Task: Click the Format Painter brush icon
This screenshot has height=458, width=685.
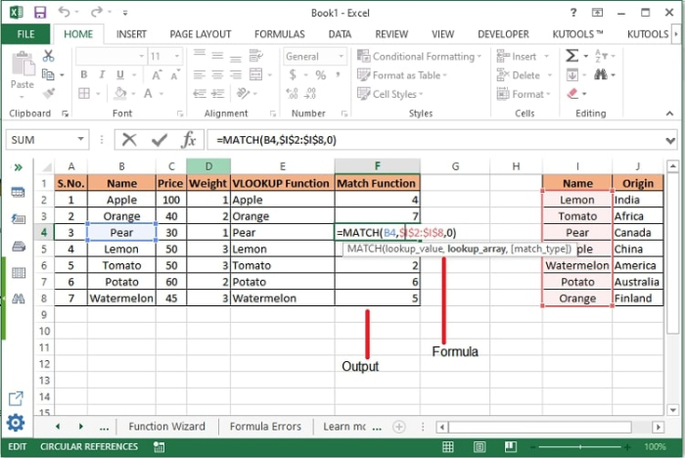Action: point(49,93)
